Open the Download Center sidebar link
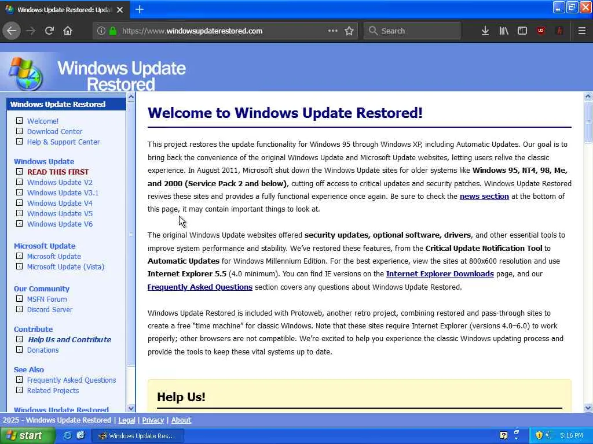Viewport: 593px width, 444px height. (x=54, y=131)
